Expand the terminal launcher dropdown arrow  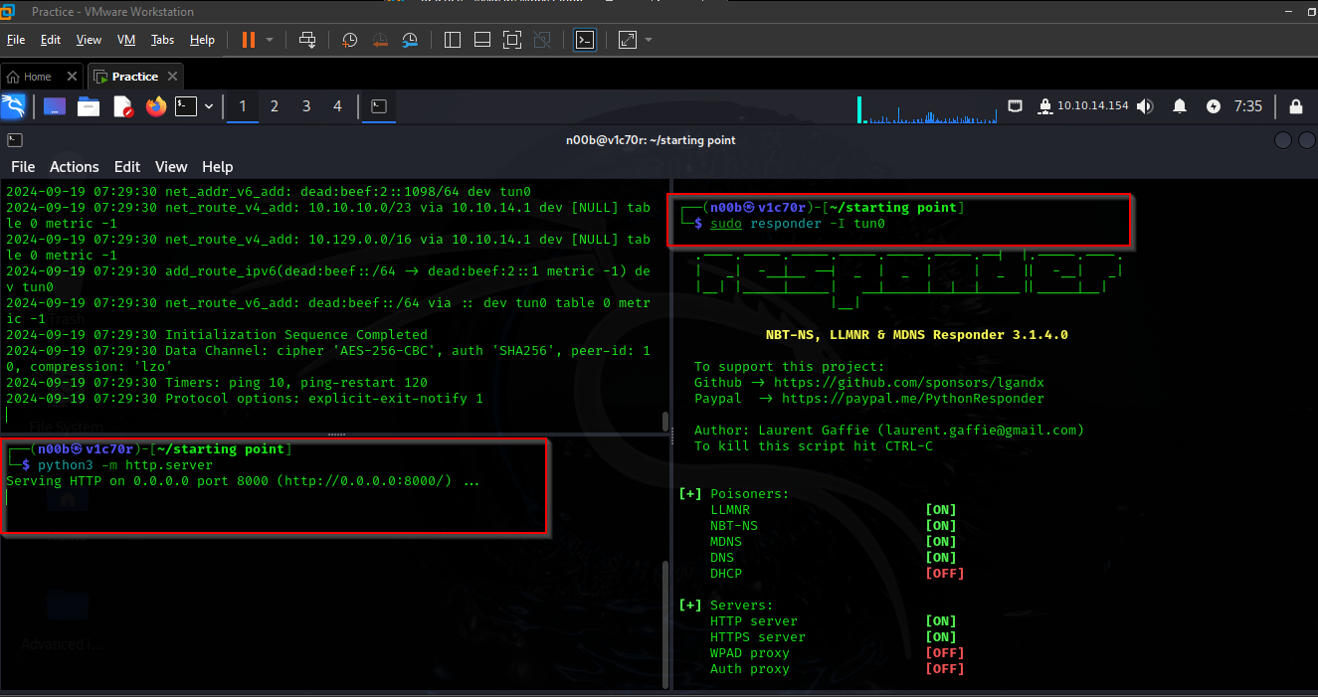pos(209,106)
